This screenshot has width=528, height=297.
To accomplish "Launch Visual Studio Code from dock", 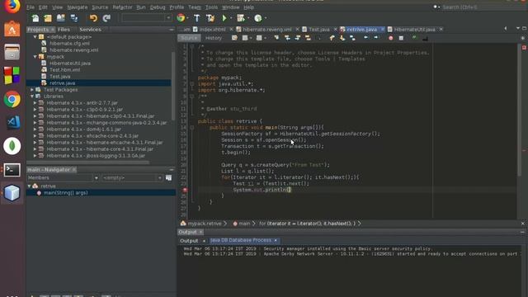I will 13,122.
